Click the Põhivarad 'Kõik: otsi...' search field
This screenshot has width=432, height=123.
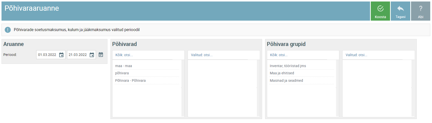[143, 55]
